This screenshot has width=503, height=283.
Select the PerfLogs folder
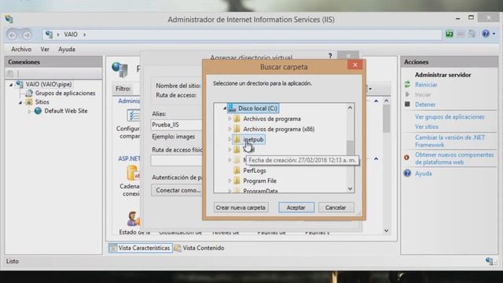coord(255,171)
